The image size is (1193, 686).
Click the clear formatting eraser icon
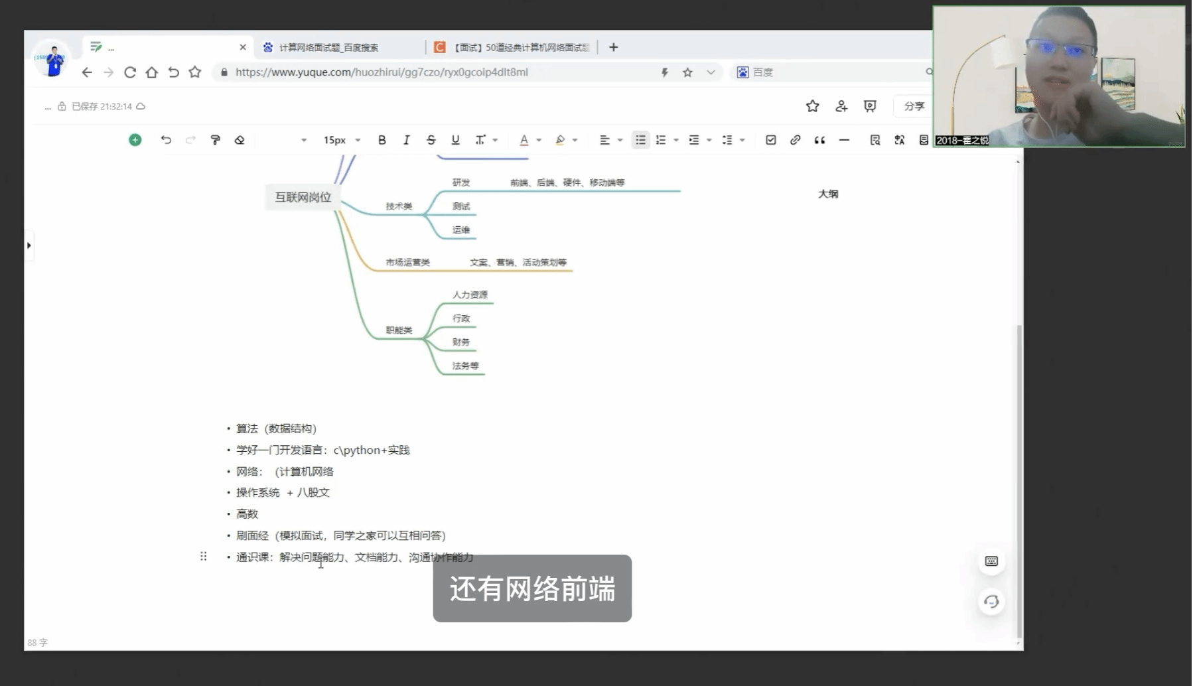point(240,140)
